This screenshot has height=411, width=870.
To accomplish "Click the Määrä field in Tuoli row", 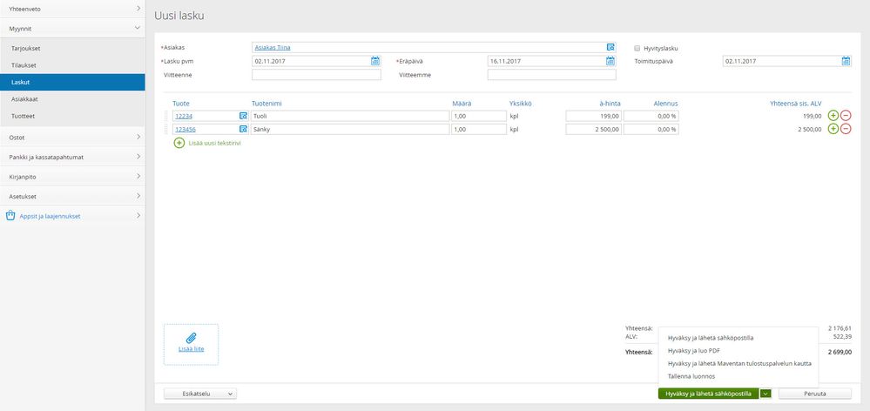I will (479, 116).
